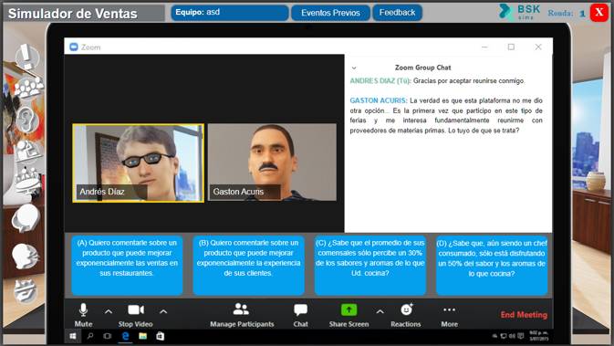Expand the arrow next to Mute
The width and height of the screenshot is (614, 346).
tap(109, 312)
